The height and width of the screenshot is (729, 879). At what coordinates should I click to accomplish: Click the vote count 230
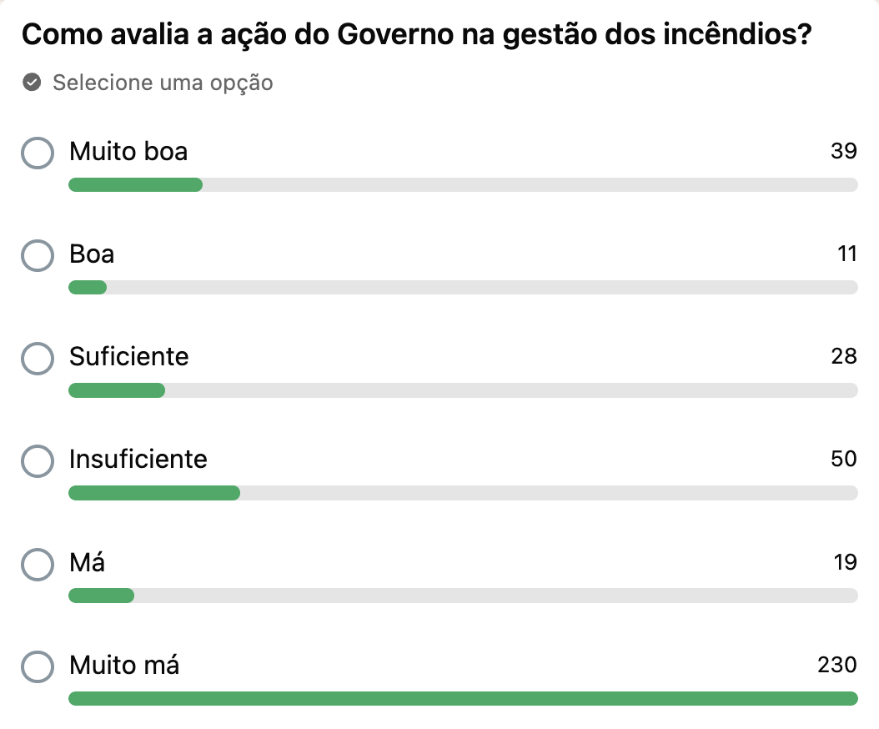coord(836,665)
